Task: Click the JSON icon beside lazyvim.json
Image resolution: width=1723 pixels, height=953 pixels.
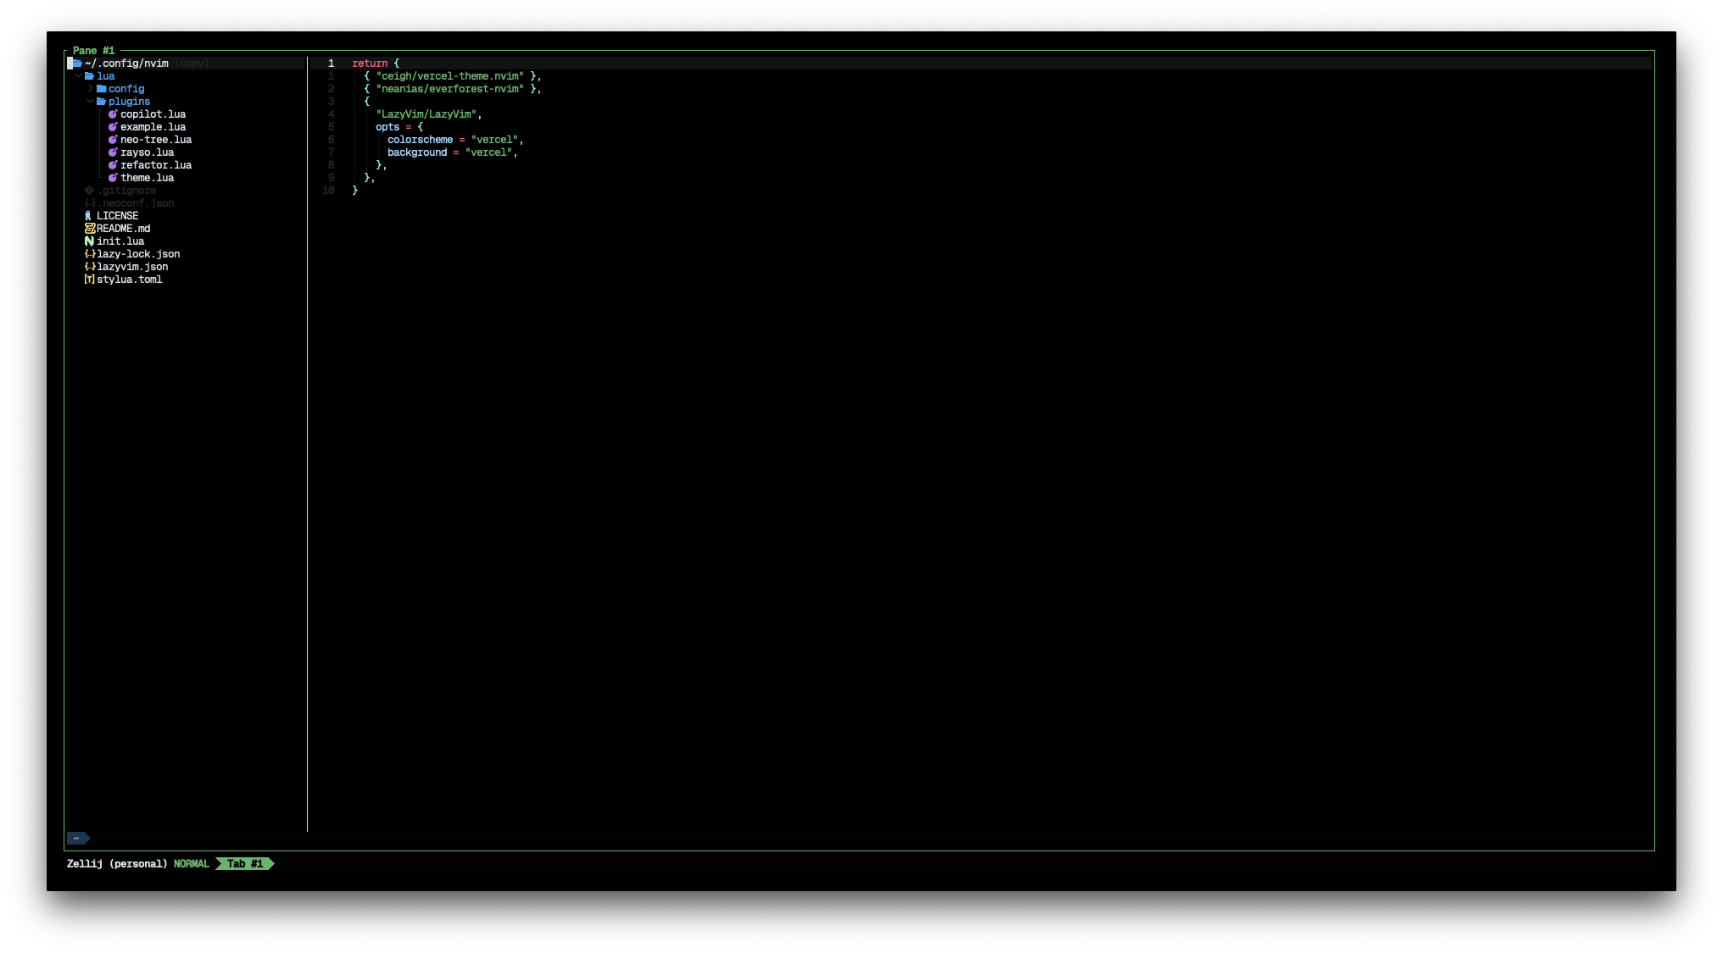Action: point(89,267)
